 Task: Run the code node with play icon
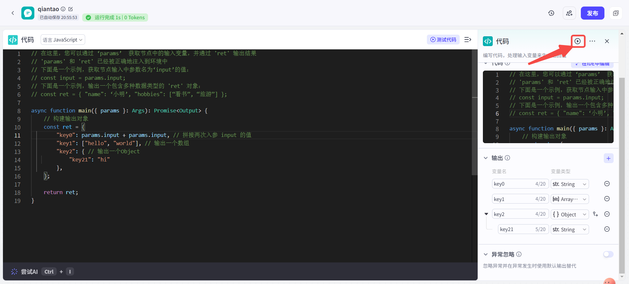coord(578,41)
